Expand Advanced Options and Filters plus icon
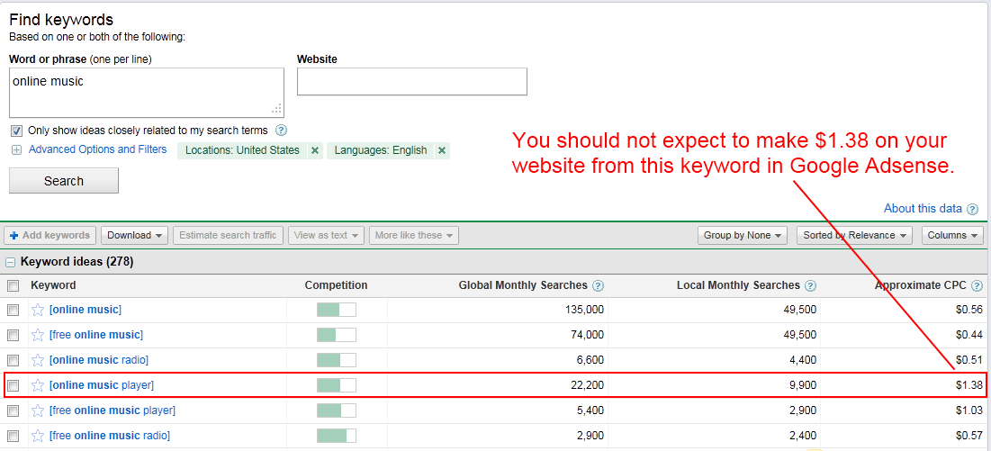 (x=16, y=150)
